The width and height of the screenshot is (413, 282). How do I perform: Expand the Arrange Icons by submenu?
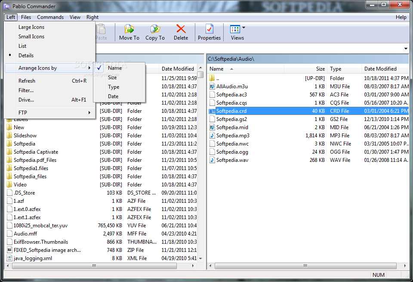[49, 68]
